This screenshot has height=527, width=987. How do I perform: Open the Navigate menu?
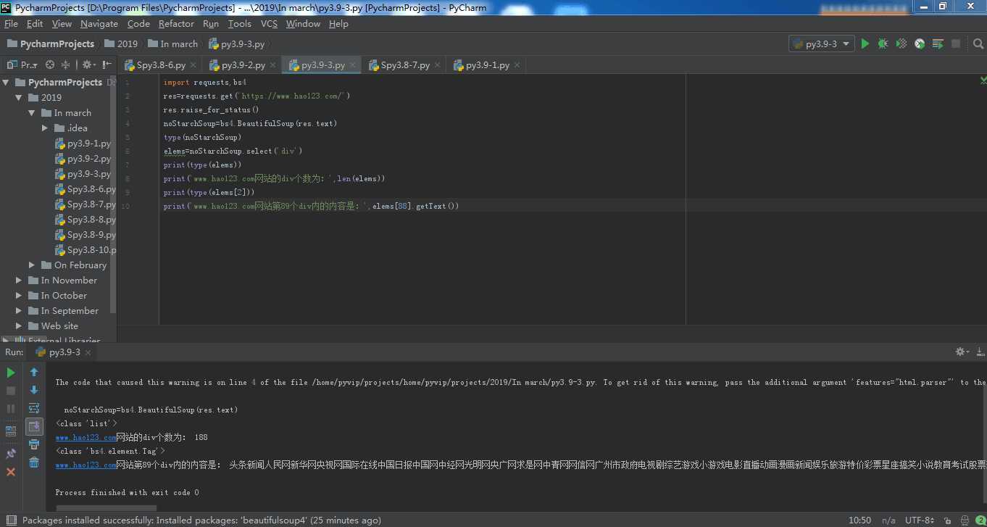point(99,24)
